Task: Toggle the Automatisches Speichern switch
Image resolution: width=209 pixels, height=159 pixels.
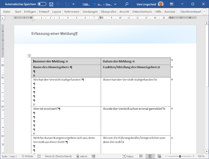Action: coord(42,4)
